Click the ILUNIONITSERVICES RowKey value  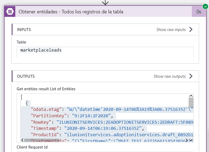tap(125, 122)
